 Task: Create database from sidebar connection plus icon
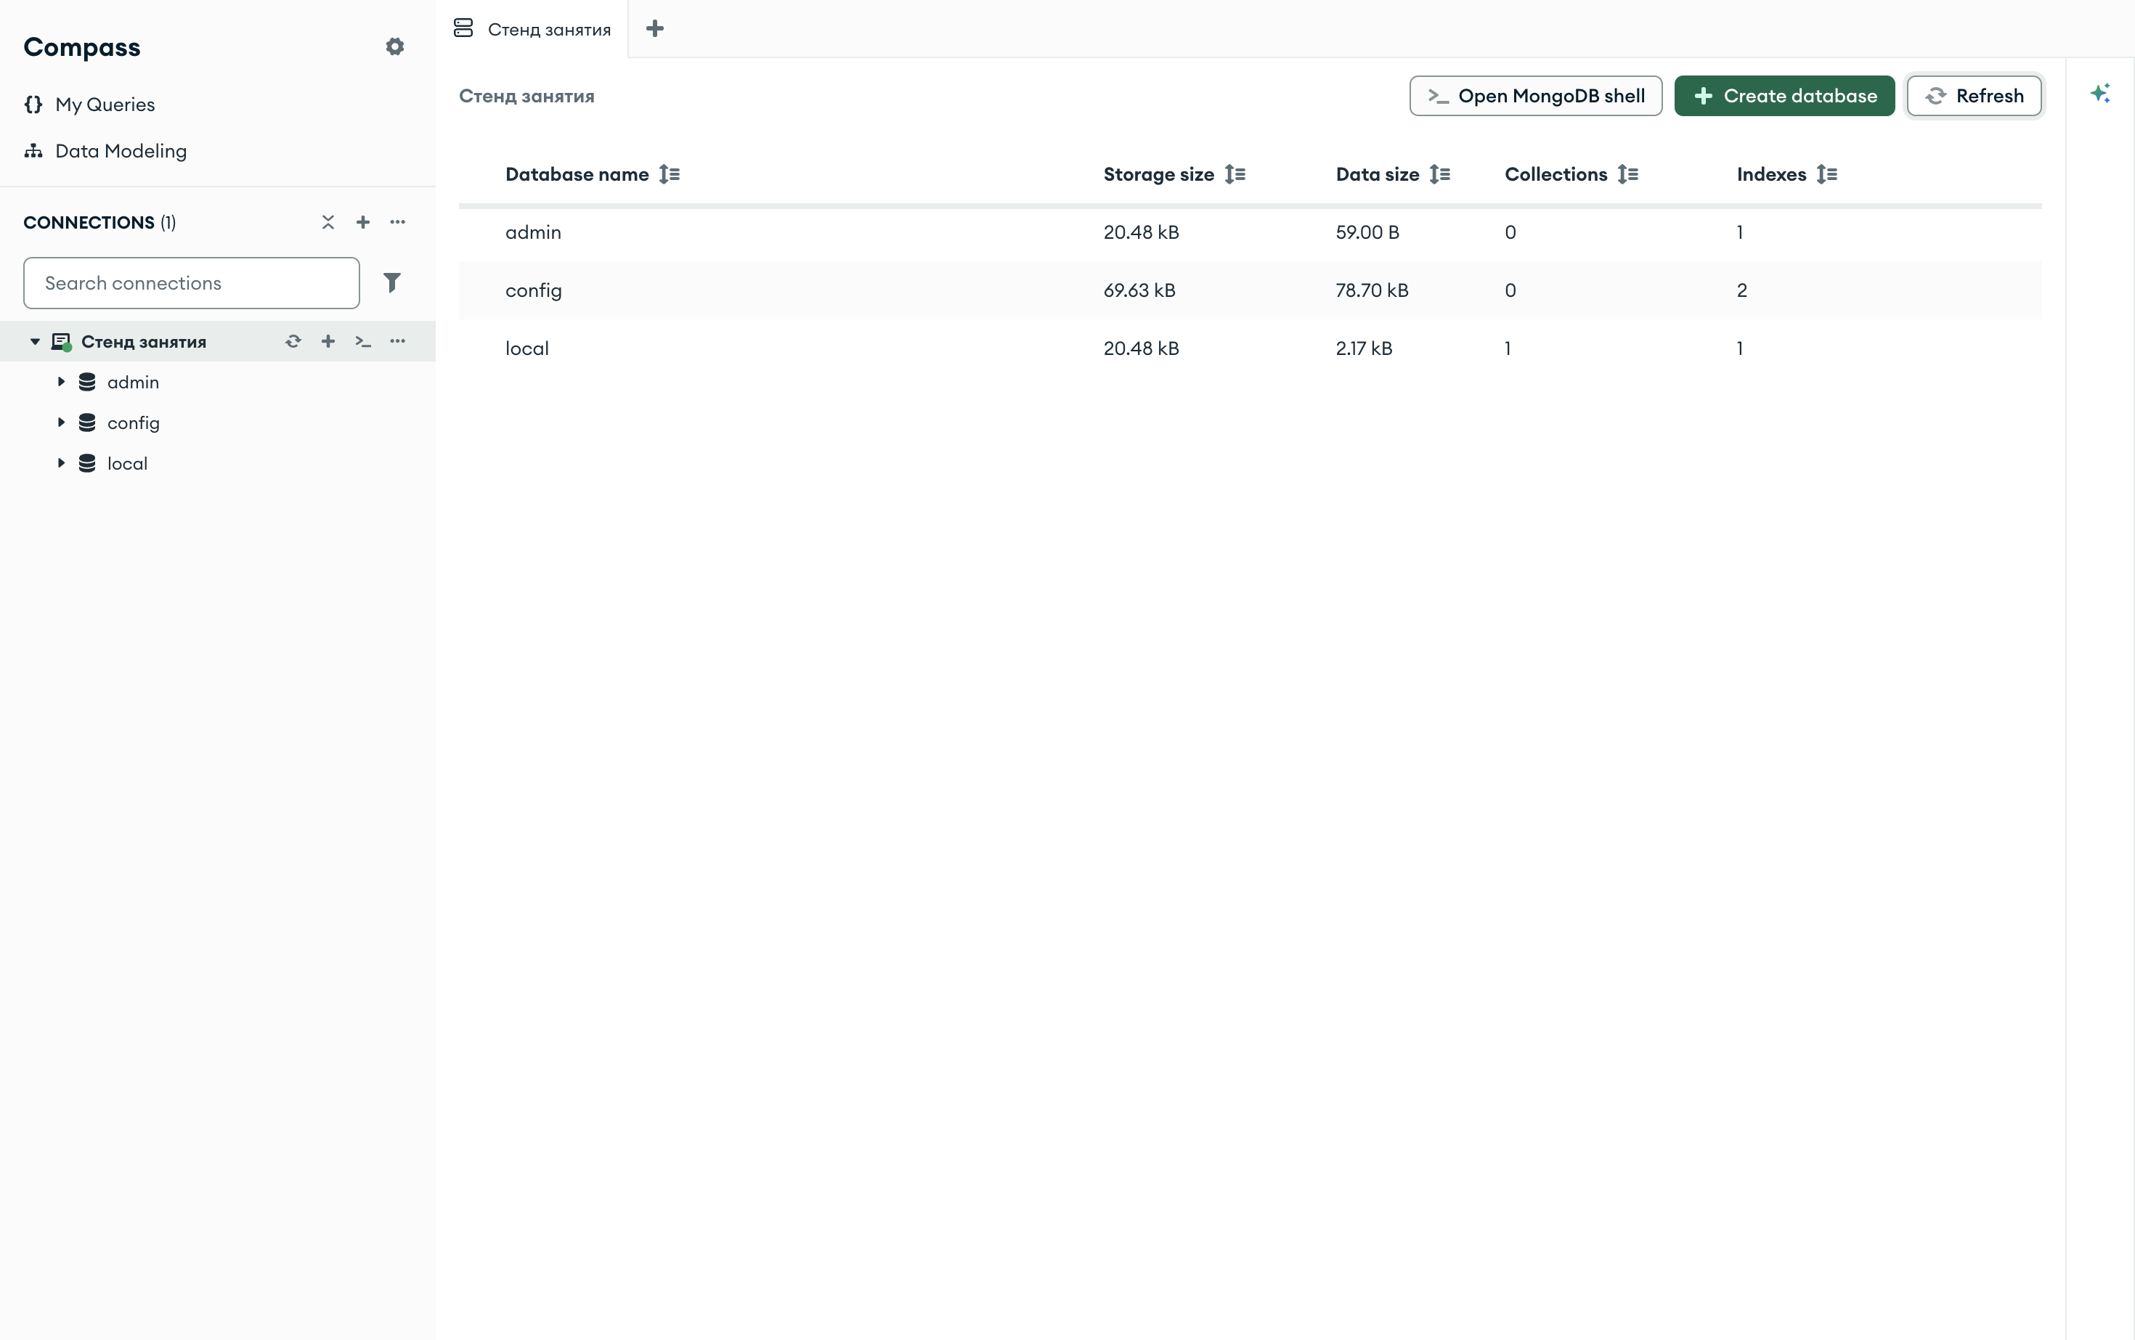point(328,341)
